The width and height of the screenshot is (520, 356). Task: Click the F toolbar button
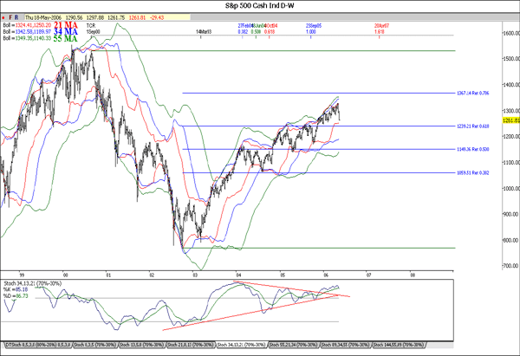click(x=10, y=17)
